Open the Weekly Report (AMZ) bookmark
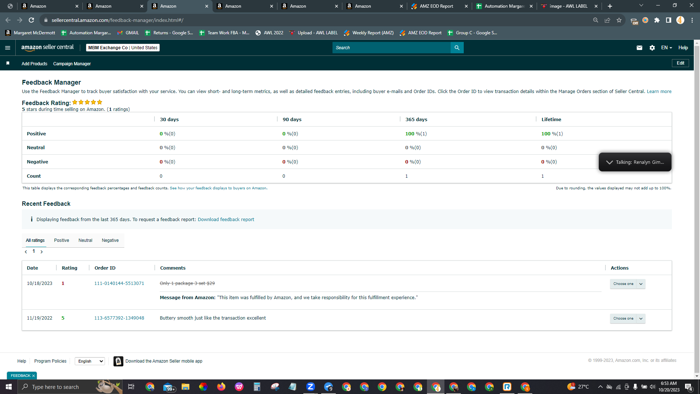This screenshot has height=394, width=700. pos(369,33)
